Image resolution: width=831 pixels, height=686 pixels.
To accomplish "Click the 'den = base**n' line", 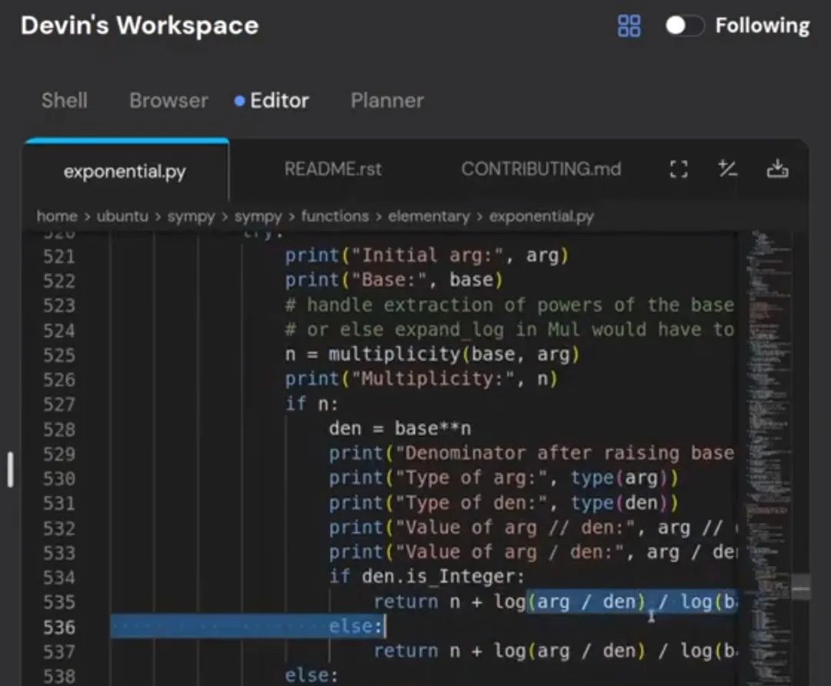I will (399, 428).
